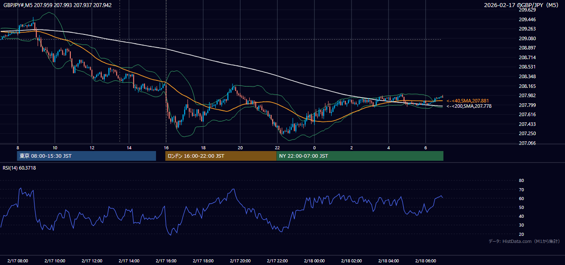
Task: Click the '2026-02-17 のGBP/JPY (M5)' header label
Action: (x=522, y=5)
